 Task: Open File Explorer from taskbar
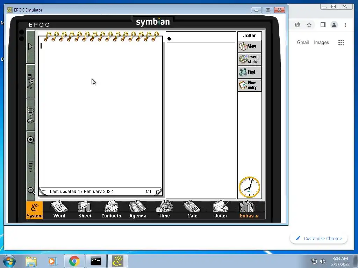tap(31, 261)
